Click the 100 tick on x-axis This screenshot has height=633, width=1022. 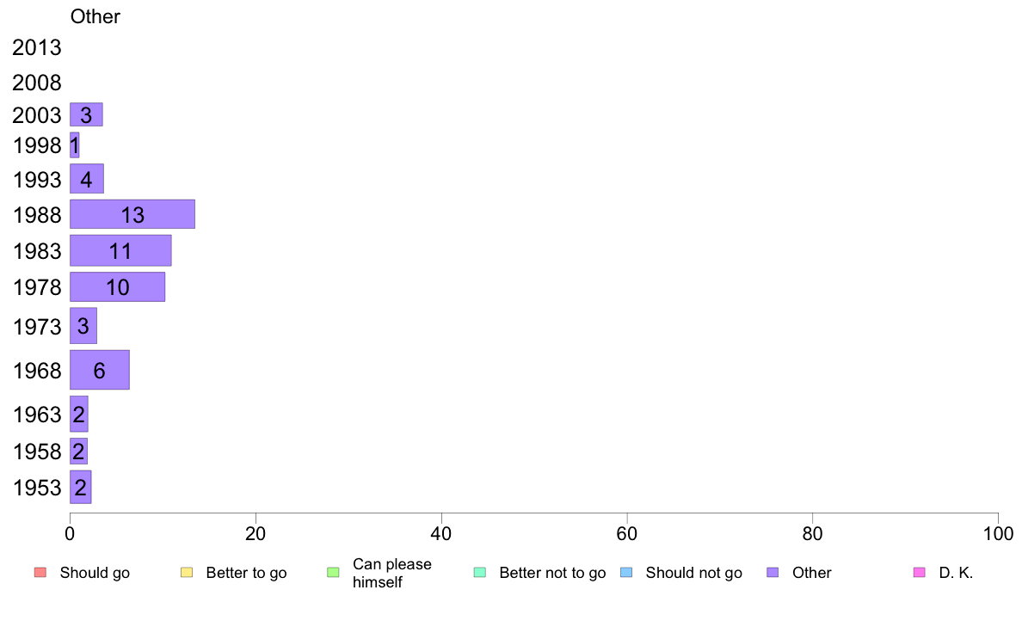coord(998,534)
